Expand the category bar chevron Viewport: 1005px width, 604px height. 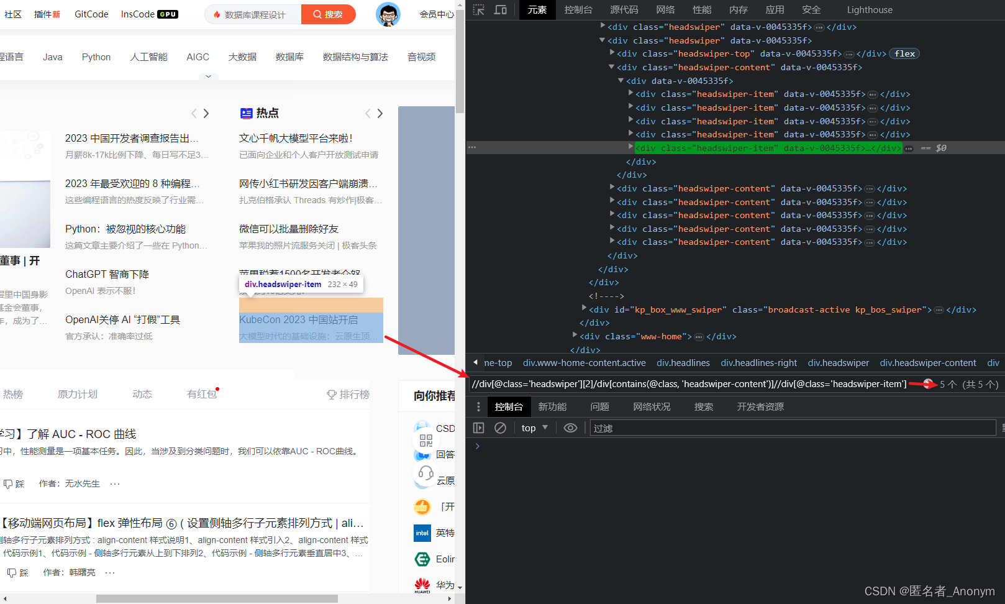pos(208,76)
